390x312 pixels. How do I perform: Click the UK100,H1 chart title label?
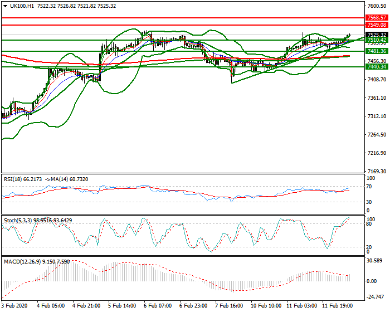[21, 6]
